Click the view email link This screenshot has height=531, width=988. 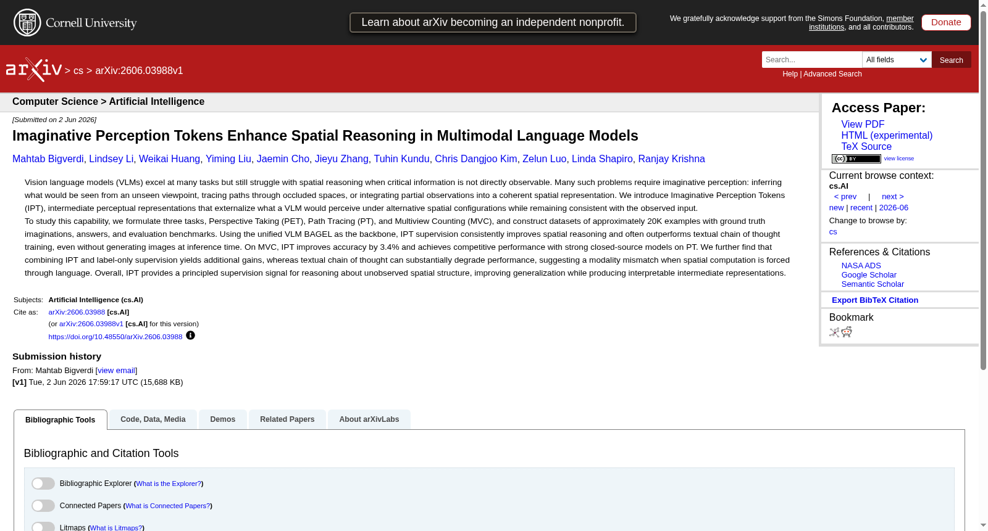(x=116, y=371)
